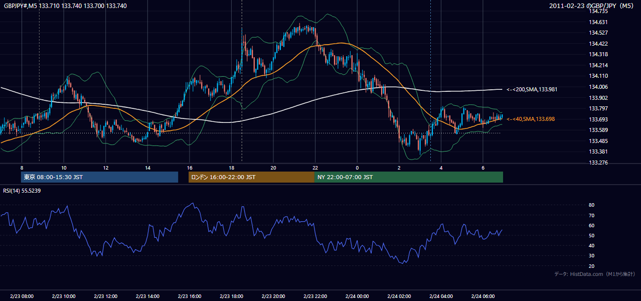Click the 2/24 00:00 timestamp on bottom axis
This screenshot has height=301, width=641.
[x=357, y=296]
